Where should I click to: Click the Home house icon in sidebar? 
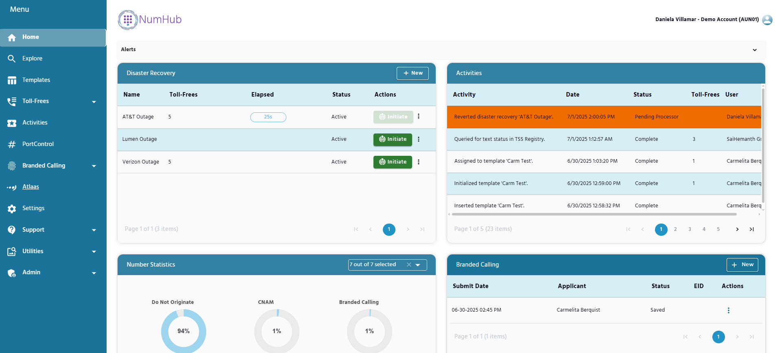pos(12,37)
